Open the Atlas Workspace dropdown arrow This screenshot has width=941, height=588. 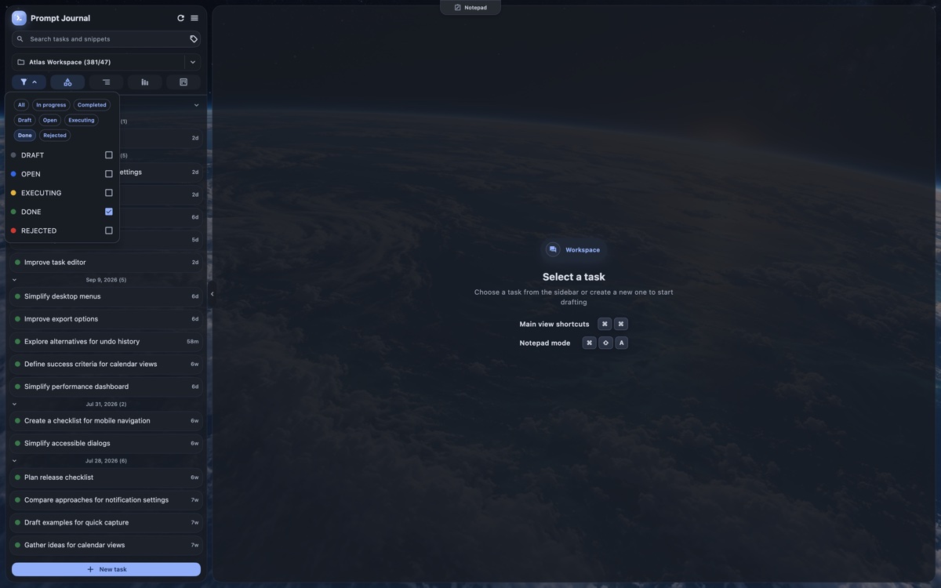tap(193, 62)
